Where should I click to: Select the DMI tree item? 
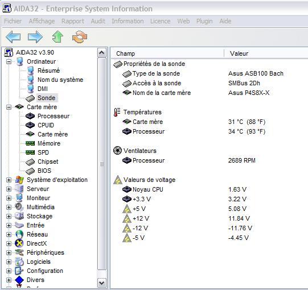[x=43, y=89]
